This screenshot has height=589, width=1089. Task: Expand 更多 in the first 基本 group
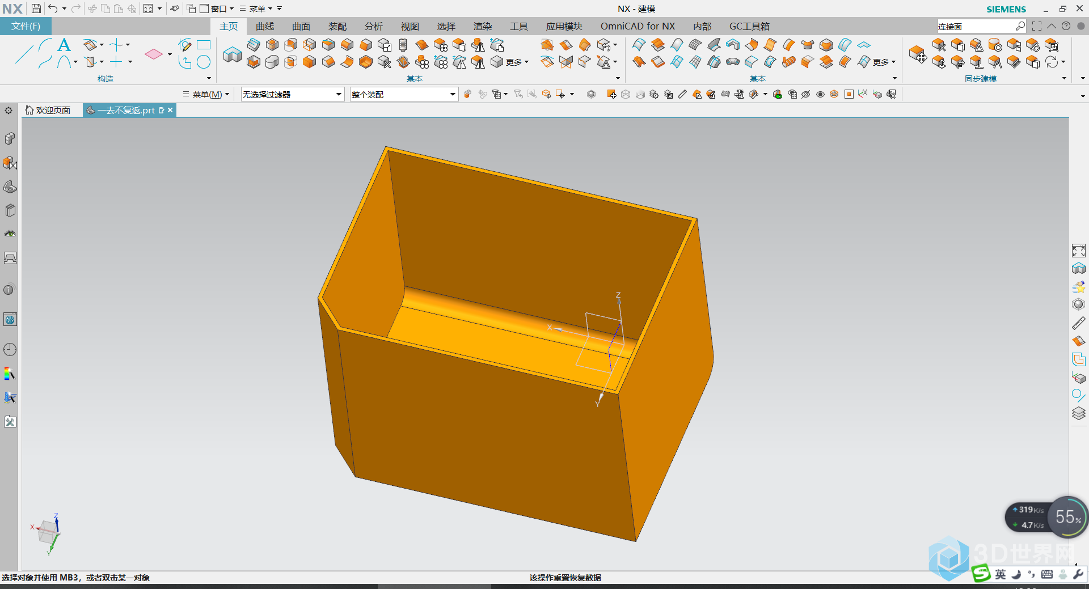tap(517, 62)
